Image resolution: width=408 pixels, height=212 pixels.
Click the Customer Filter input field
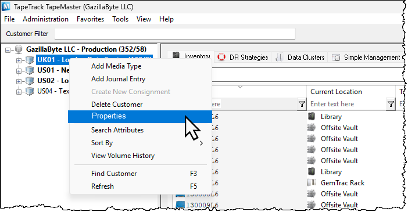[x=174, y=34]
